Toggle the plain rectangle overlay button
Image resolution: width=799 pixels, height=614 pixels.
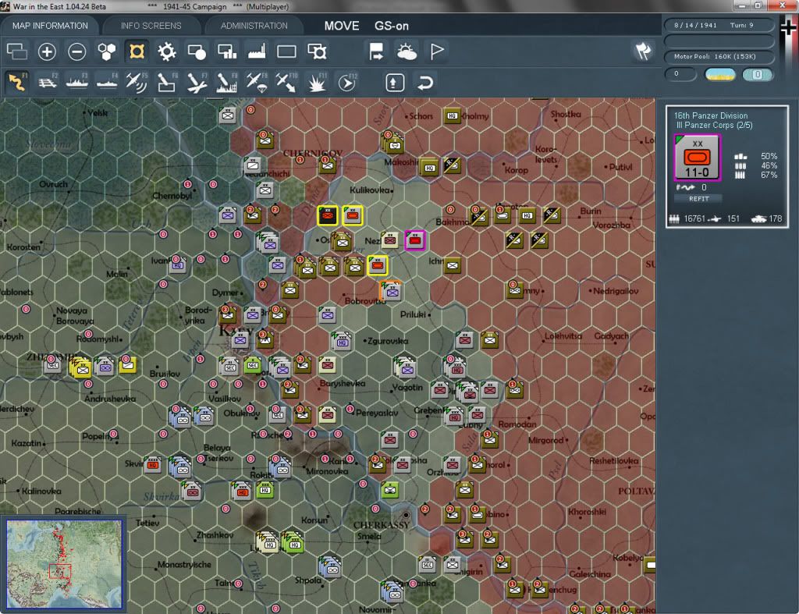click(x=286, y=51)
